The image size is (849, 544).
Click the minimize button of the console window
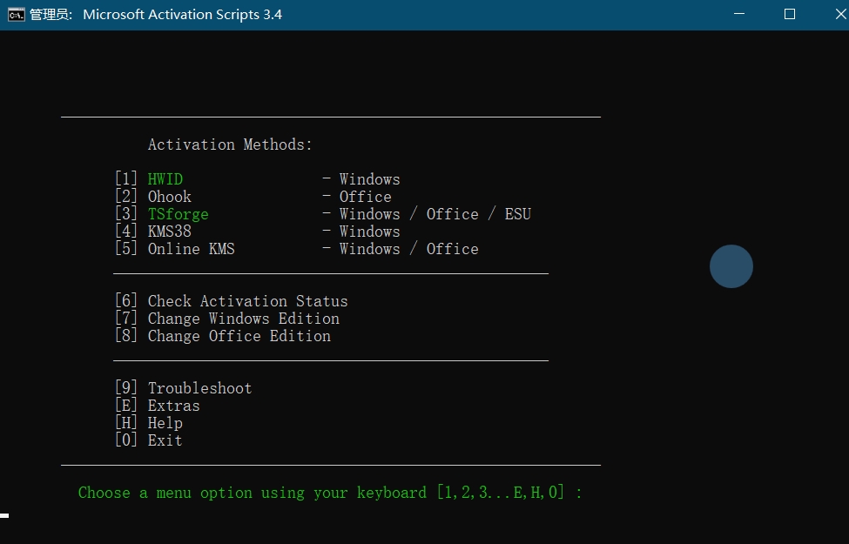click(x=738, y=14)
